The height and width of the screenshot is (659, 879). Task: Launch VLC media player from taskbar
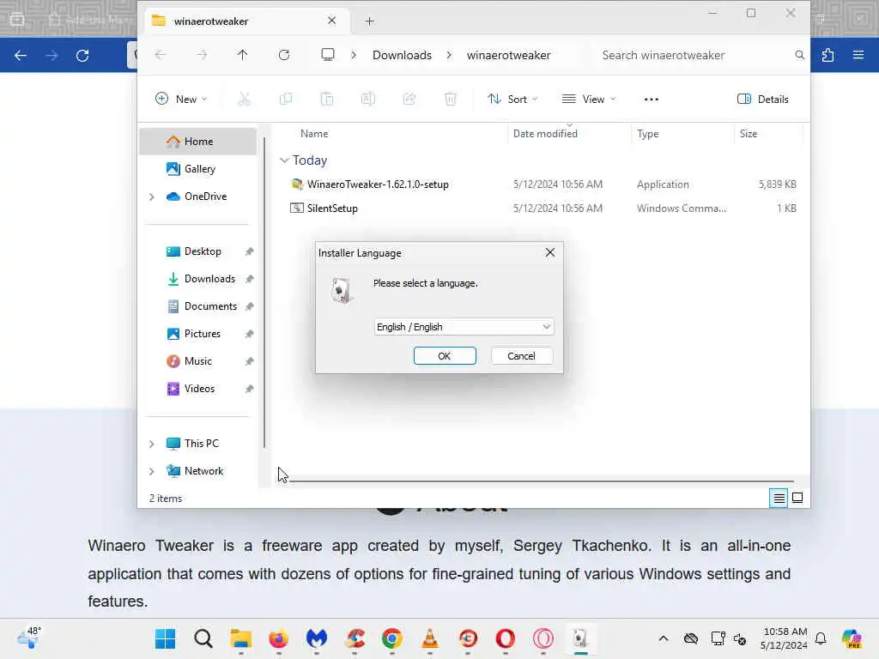point(430,638)
